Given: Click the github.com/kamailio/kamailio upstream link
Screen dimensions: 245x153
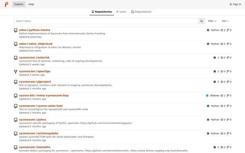Looking at the screenshot, I should [107, 151].
